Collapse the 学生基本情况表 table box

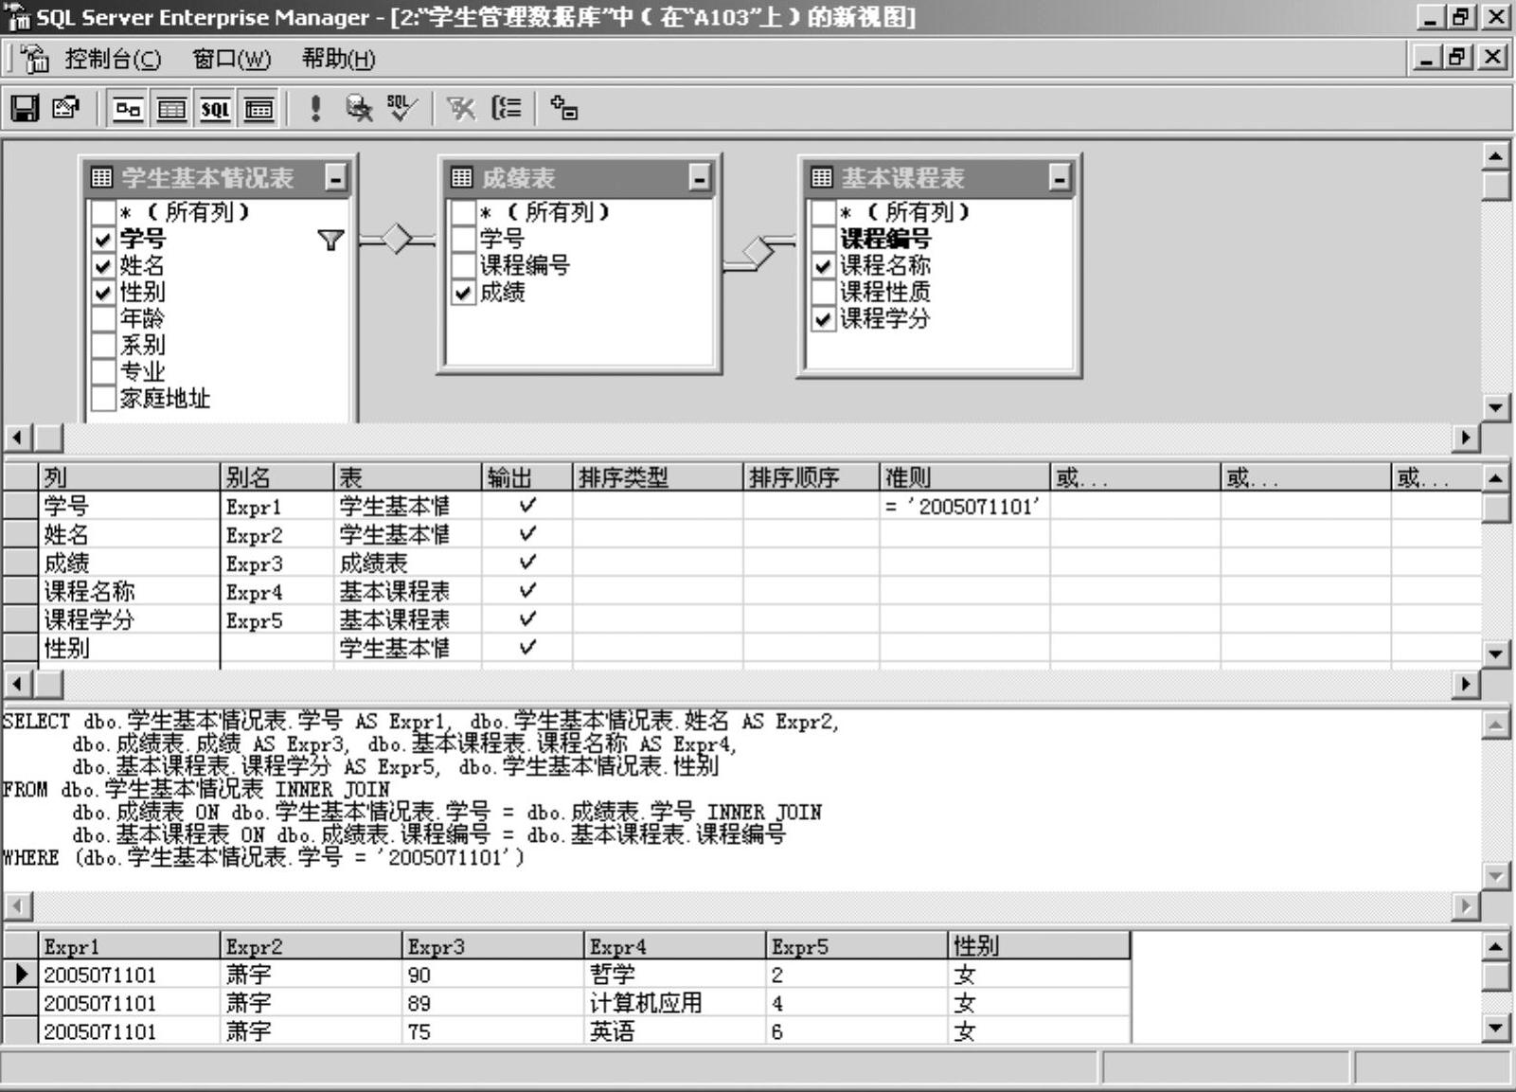335,177
